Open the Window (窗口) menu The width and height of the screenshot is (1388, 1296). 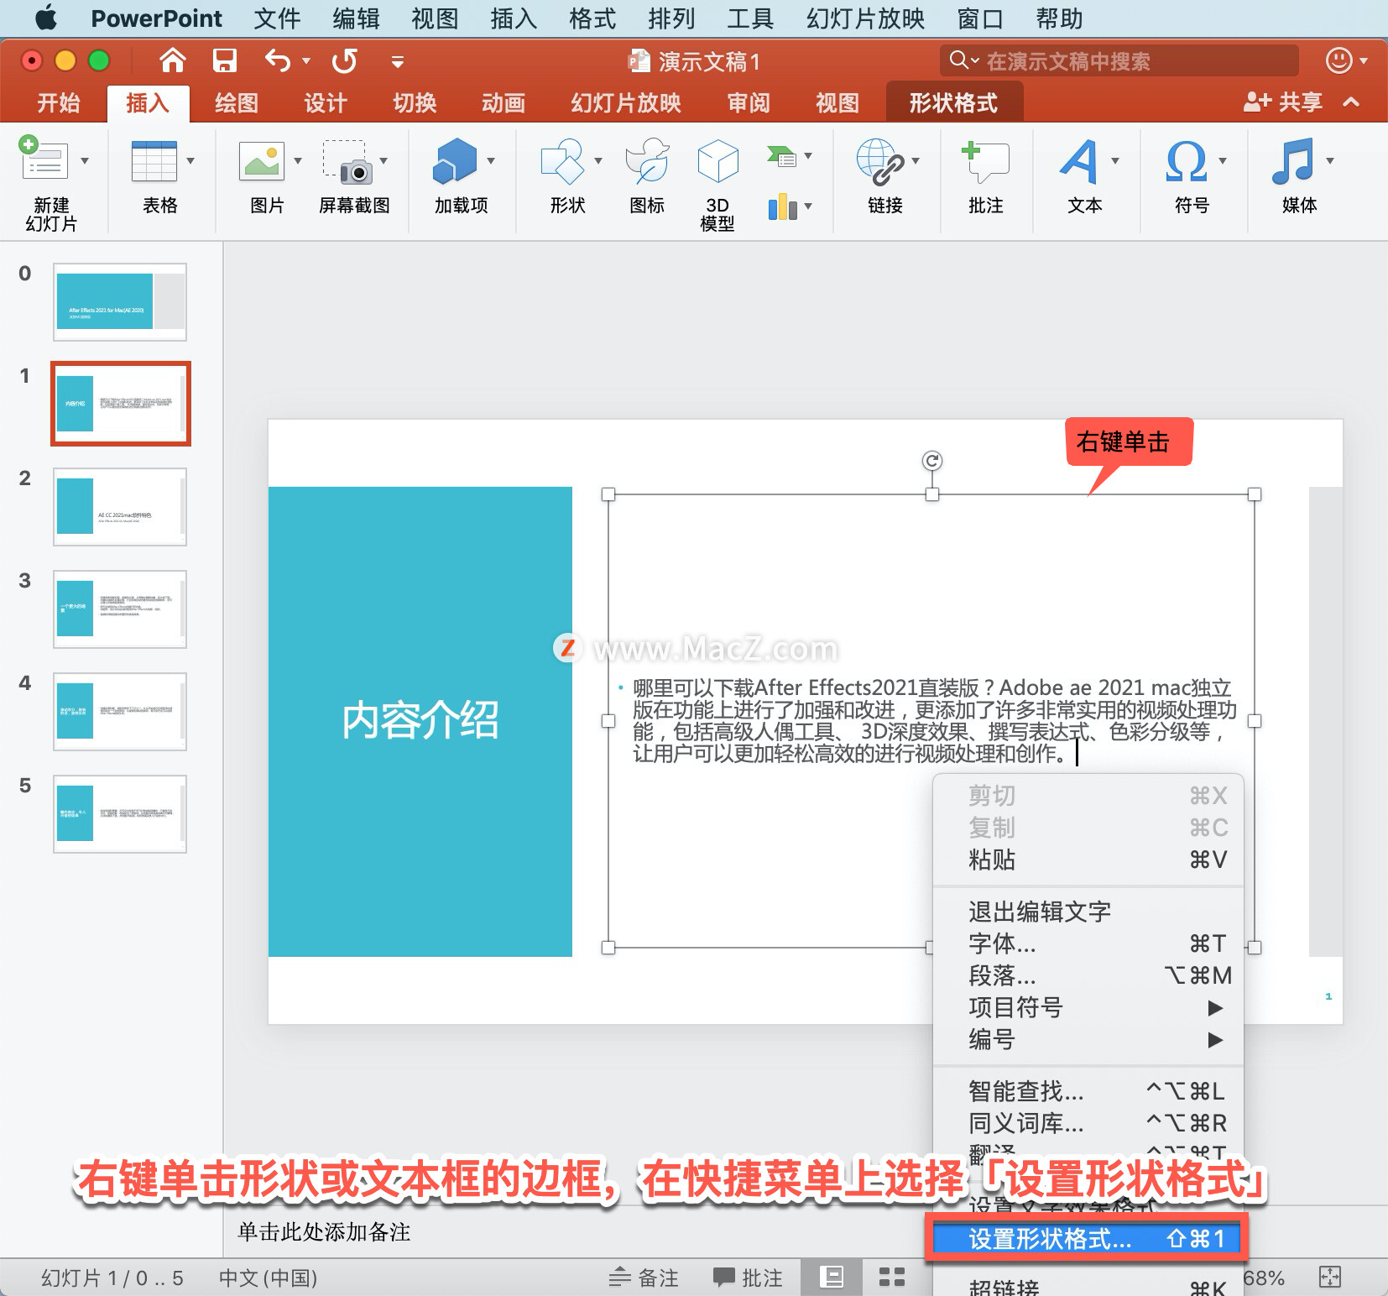point(980,18)
